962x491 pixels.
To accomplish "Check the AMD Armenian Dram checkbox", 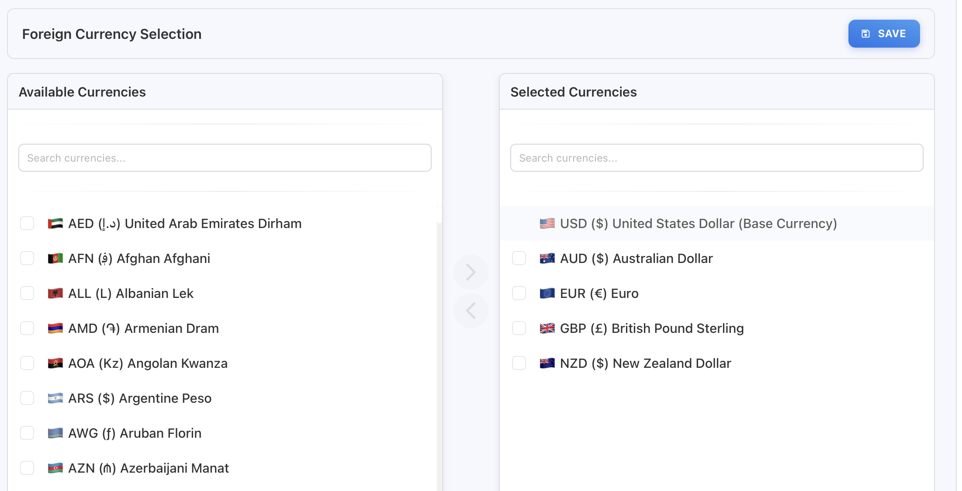I will click(x=27, y=328).
